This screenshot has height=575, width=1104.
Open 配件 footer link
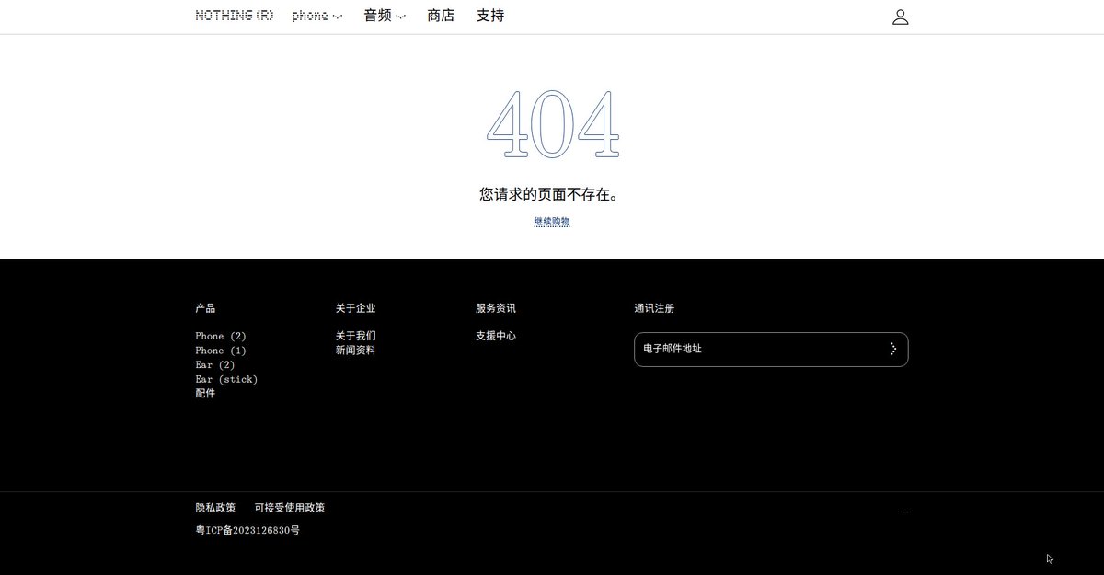pyautogui.click(x=205, y=393)
